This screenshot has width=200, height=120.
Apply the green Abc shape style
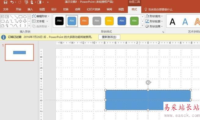pyautogui.click(x=134, y=21)
